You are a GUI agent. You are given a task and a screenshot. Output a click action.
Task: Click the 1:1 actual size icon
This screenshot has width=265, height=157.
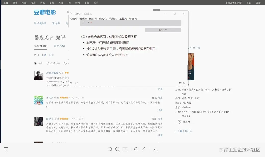coord(125,149)
